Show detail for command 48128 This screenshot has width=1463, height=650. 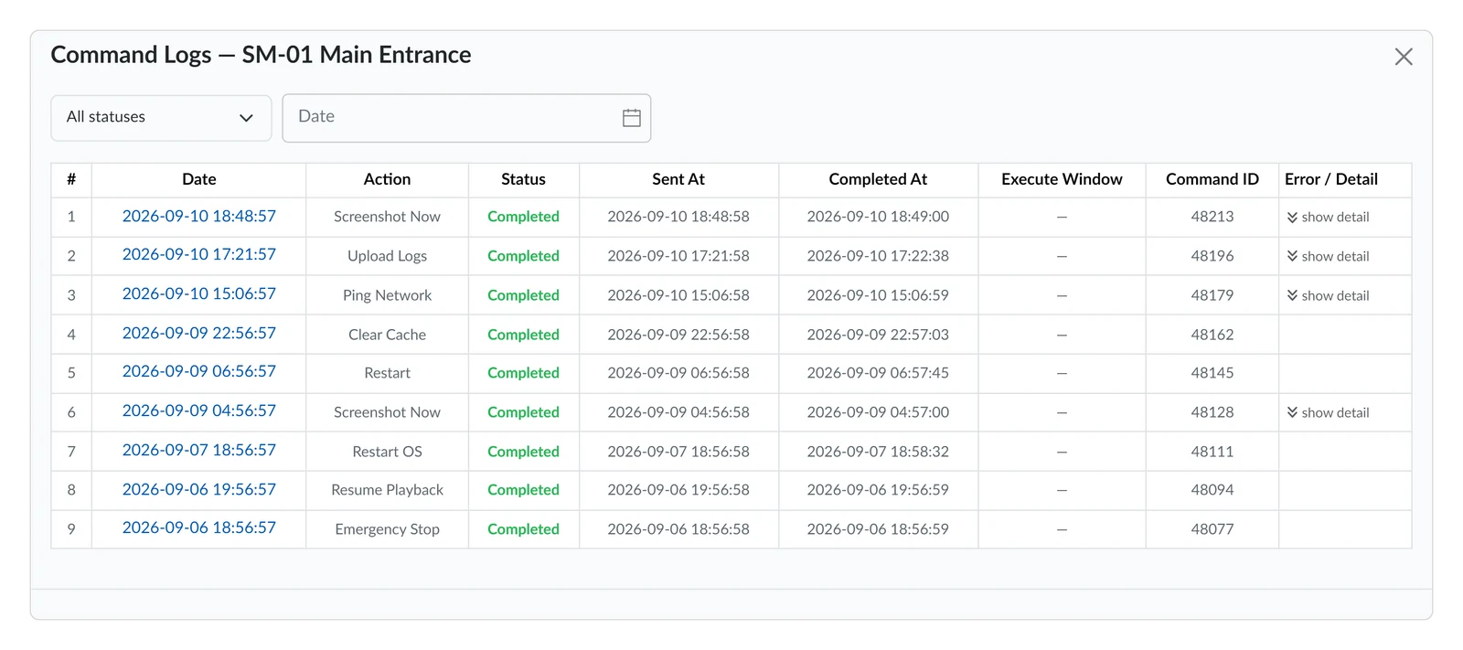pyautogui.click(x=1328, y=413)
